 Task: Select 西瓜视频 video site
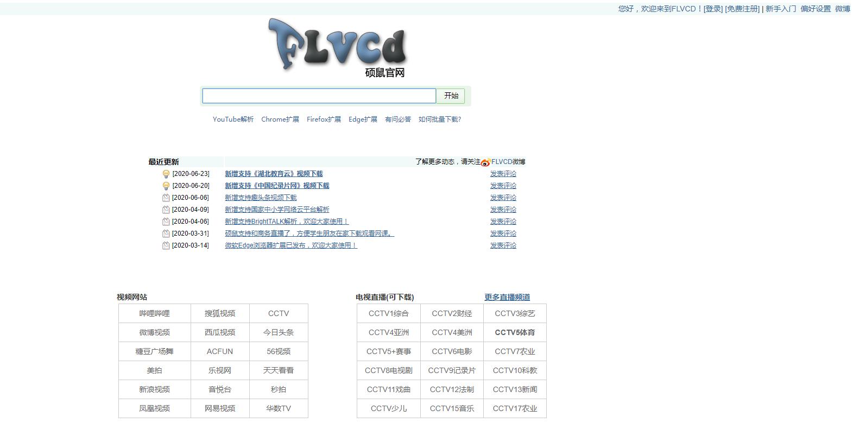click(220, 332)
